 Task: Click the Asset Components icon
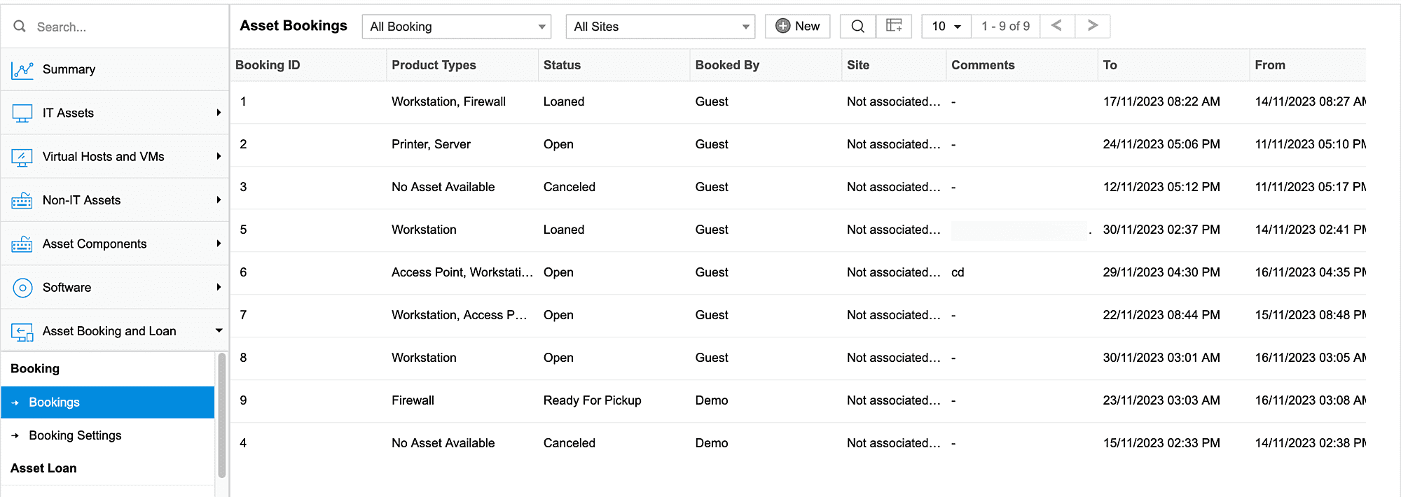[22, 244]
